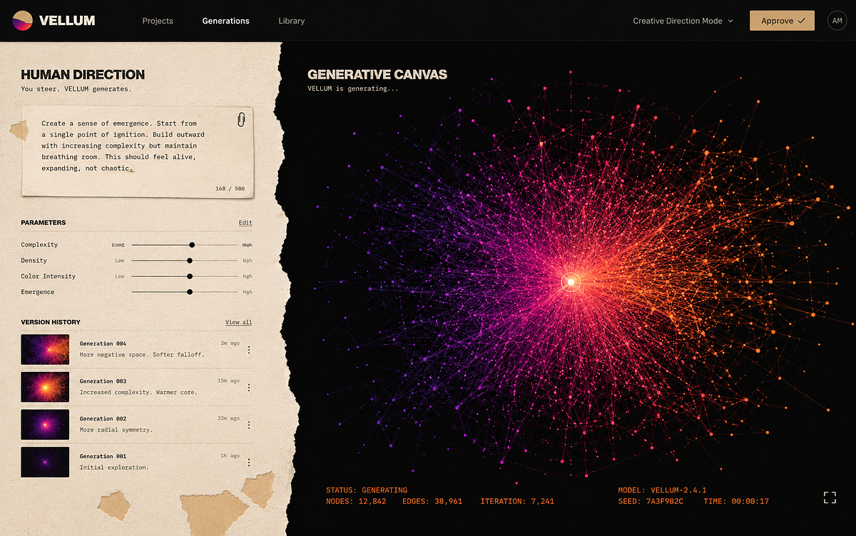
Task: Open the AM user avatar
Action: coord(837,21)
